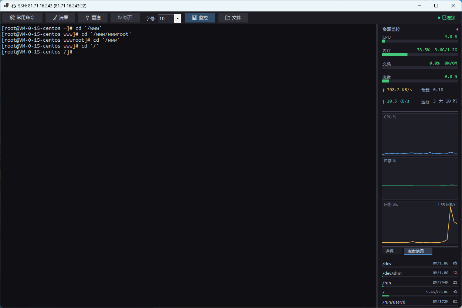Select the / root disk row 5.4G/68.8G

click(x=420, y=293)
